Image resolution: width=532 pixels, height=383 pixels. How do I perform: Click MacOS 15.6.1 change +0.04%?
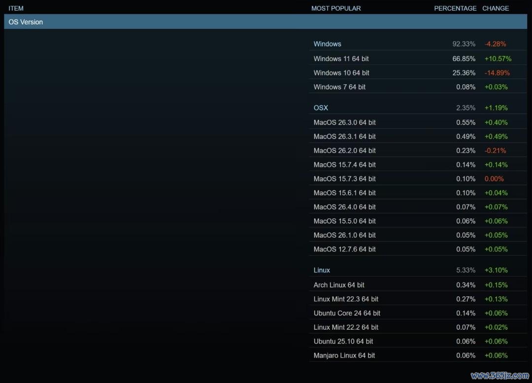click(496, 193)
